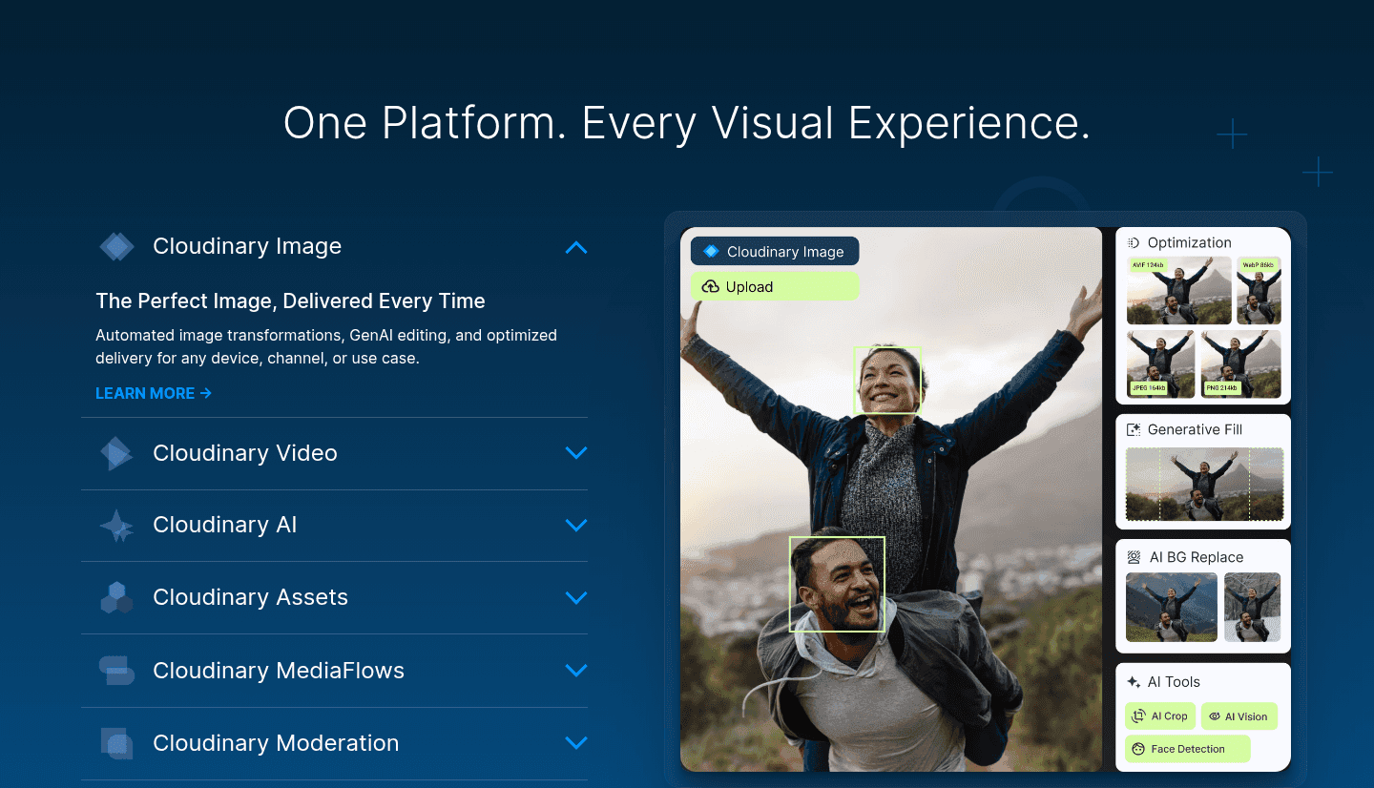Viewport: 1374px width, 788px height.
Task: Click the cloud upload icon
Action: click(x=711, y=286)
